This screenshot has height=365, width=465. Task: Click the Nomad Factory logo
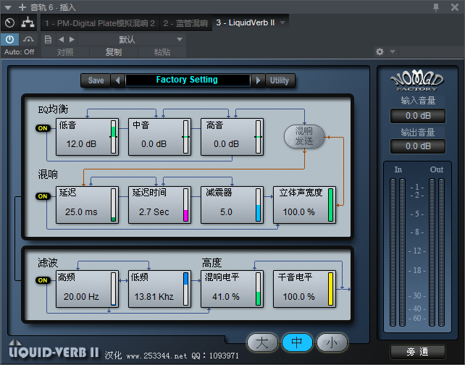tap(416, 80)
